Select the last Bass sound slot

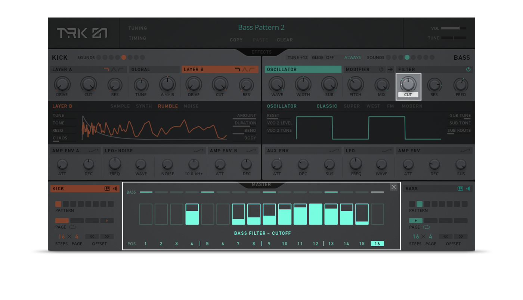tap(432, 57)
